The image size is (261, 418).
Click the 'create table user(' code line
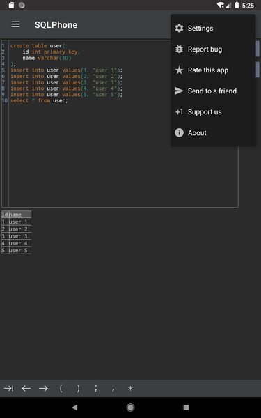[x=38, y=45]
